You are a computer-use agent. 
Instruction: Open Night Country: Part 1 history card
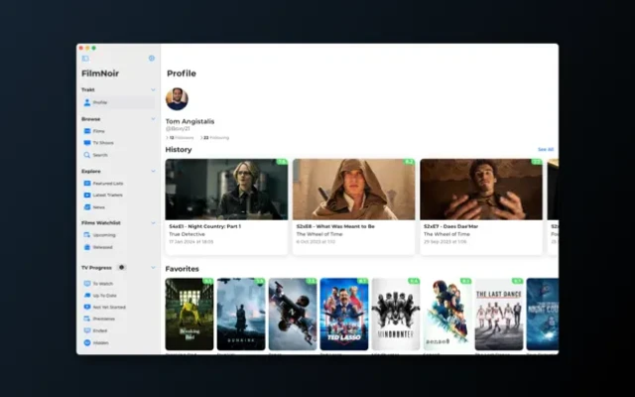point(226,206)
